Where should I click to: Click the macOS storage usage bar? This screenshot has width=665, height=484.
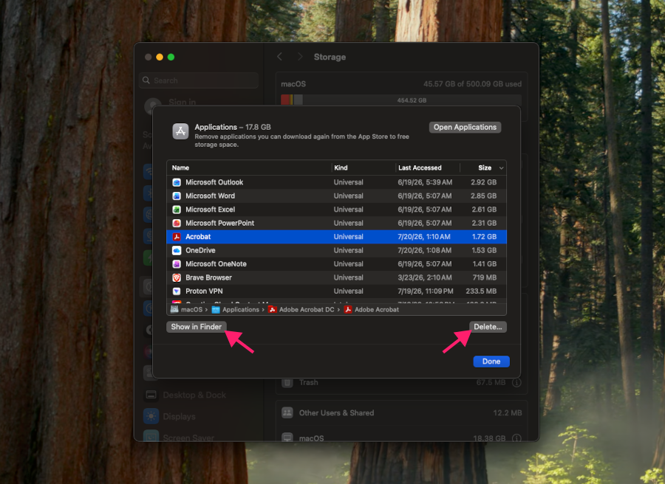pos(400,100)
